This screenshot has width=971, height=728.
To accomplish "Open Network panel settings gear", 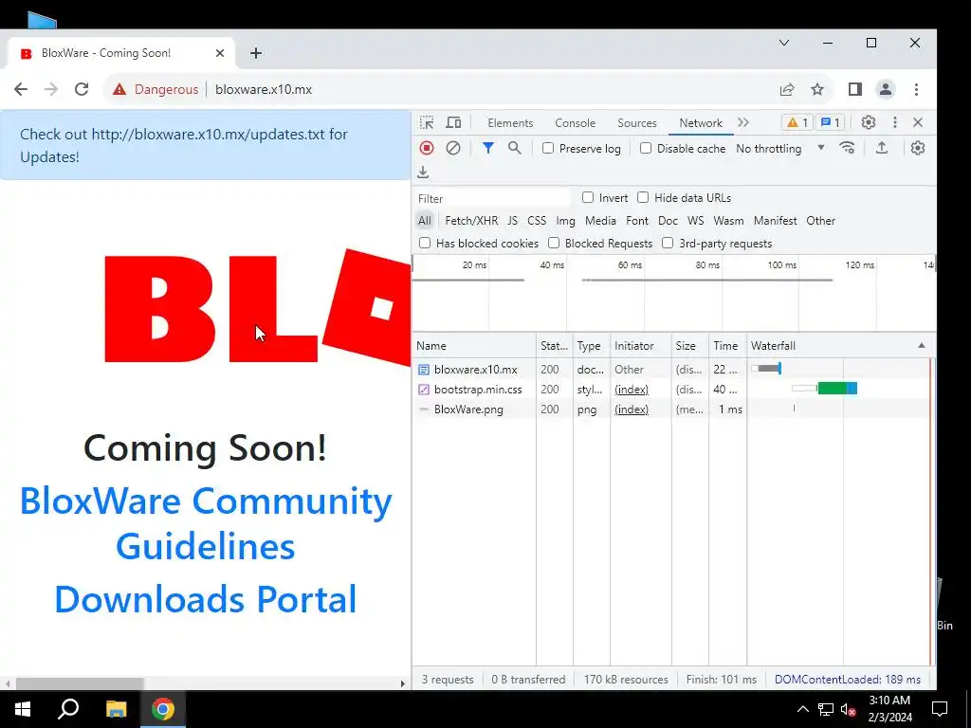I will 918,148.
